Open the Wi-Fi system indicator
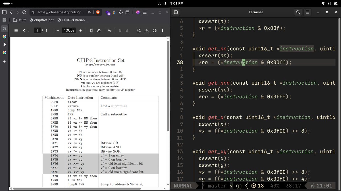This screenshot has height=191, width=341. pos(323,3)
